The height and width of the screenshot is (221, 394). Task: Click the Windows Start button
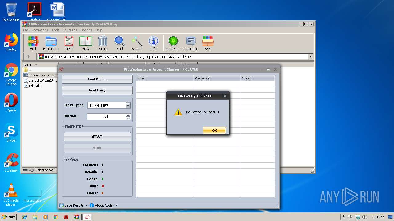8,217
